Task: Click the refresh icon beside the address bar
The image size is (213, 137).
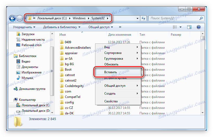Action: click(x=143, y=18)
